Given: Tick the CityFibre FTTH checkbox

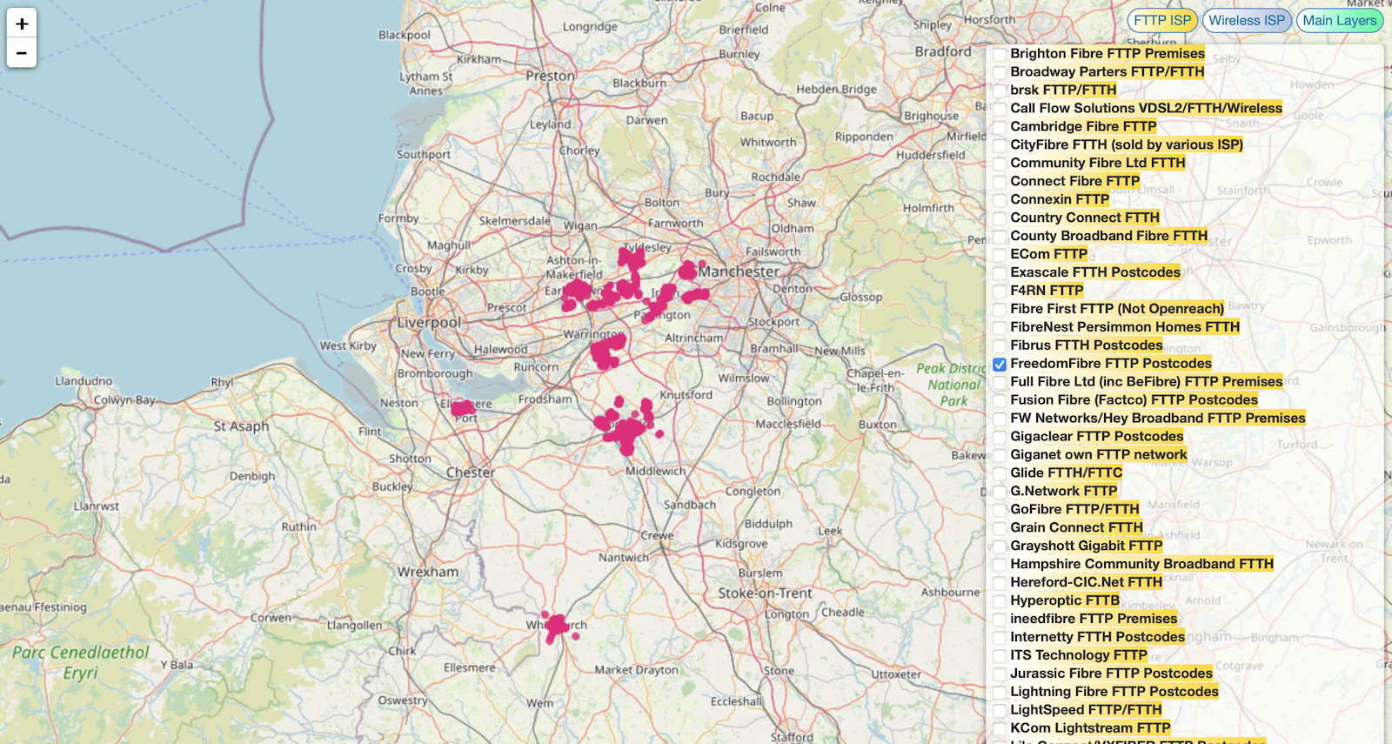Looking at the screenshot, I should (1000, 145).
